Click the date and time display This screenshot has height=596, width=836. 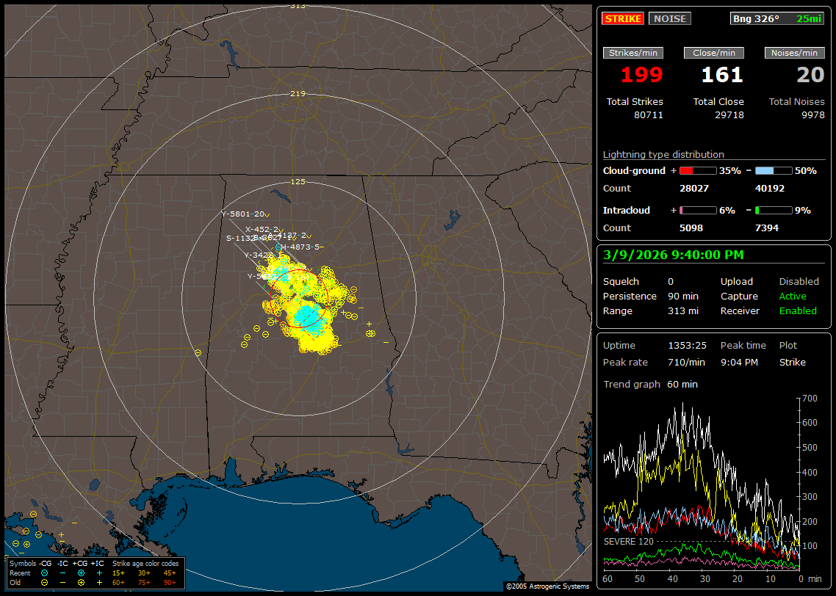pos(673,255)
